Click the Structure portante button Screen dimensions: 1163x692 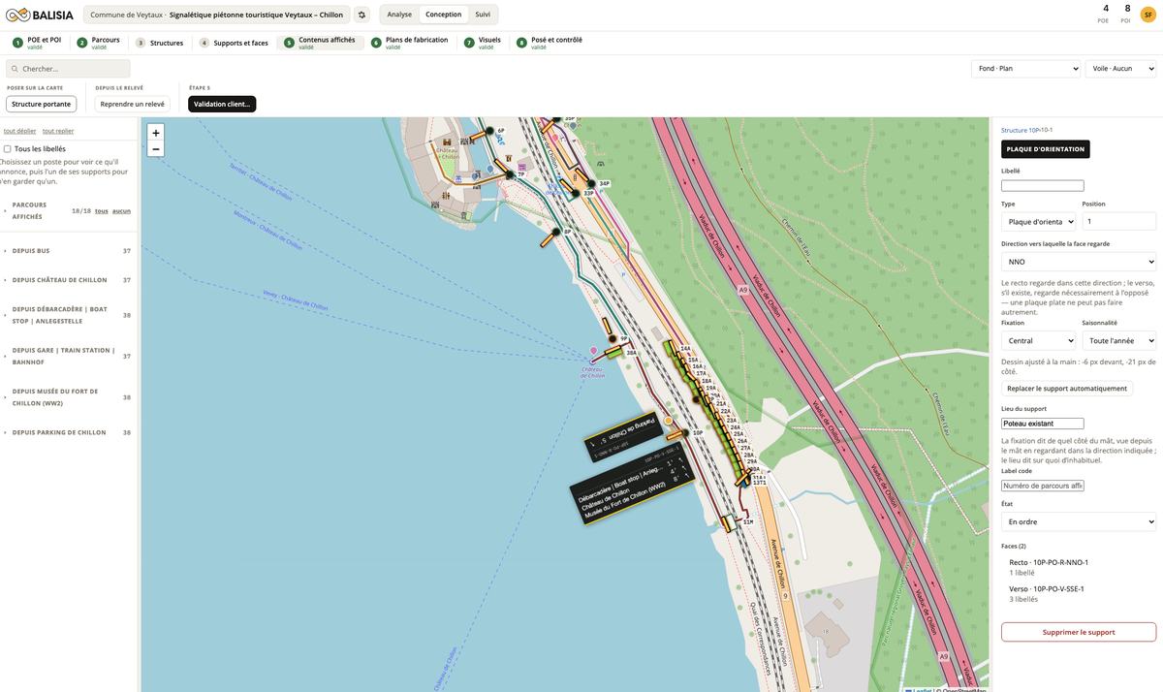click(42, 104)
